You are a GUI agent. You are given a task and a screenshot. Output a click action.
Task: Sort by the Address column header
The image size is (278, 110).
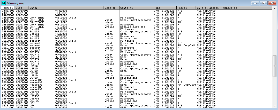click(8, 8)
